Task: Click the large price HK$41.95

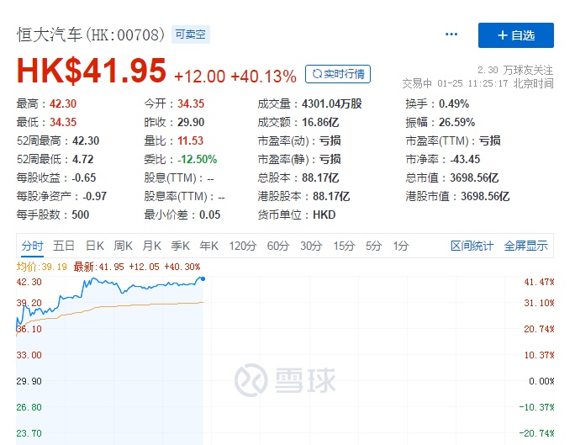Action: pos(92,70)
